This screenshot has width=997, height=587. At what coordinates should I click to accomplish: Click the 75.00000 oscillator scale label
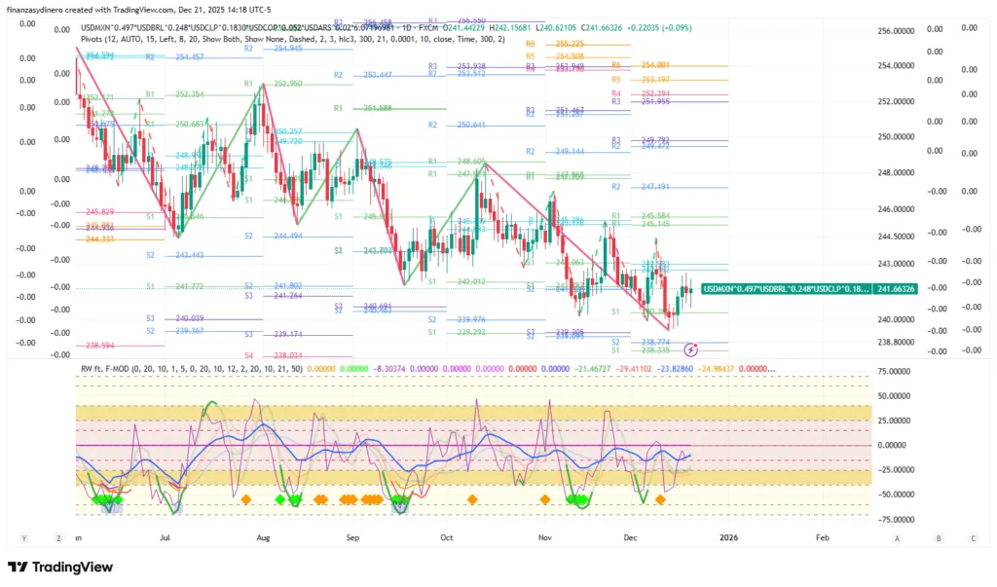pos(901,372)
